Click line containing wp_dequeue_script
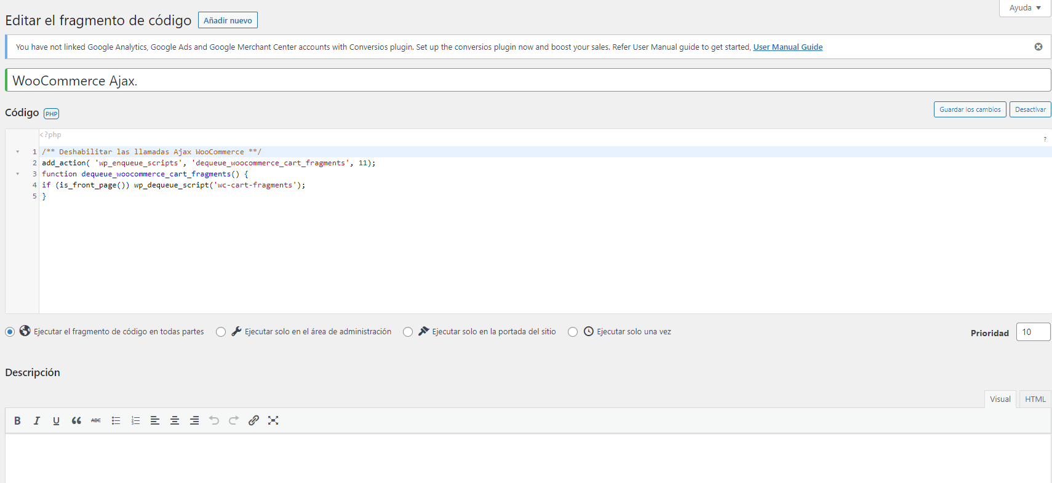The width and height of the screenshot is (1052, 483). click(x=173, y=185)
